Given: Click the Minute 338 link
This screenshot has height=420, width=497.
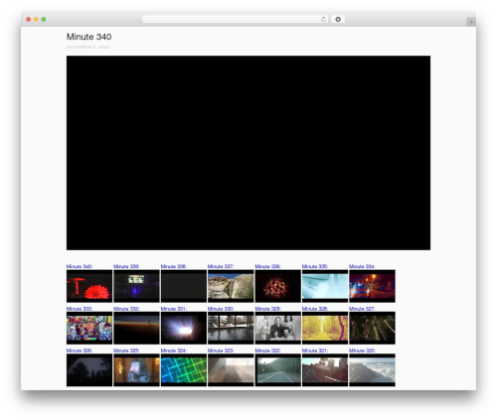Looking at the screenshot, I should coord(174,266).
